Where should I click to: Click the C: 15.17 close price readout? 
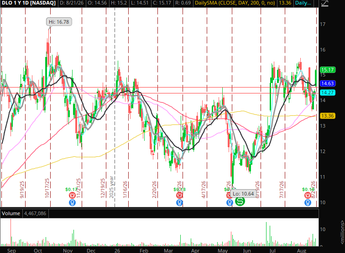pos(163,3)
